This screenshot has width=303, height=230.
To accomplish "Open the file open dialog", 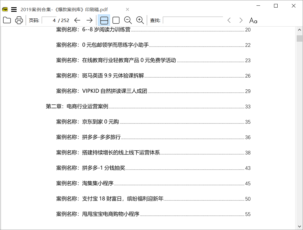I will (7, 20).
